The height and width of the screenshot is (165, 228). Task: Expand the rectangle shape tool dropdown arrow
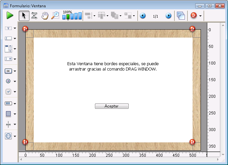click(x=15, y=114)
